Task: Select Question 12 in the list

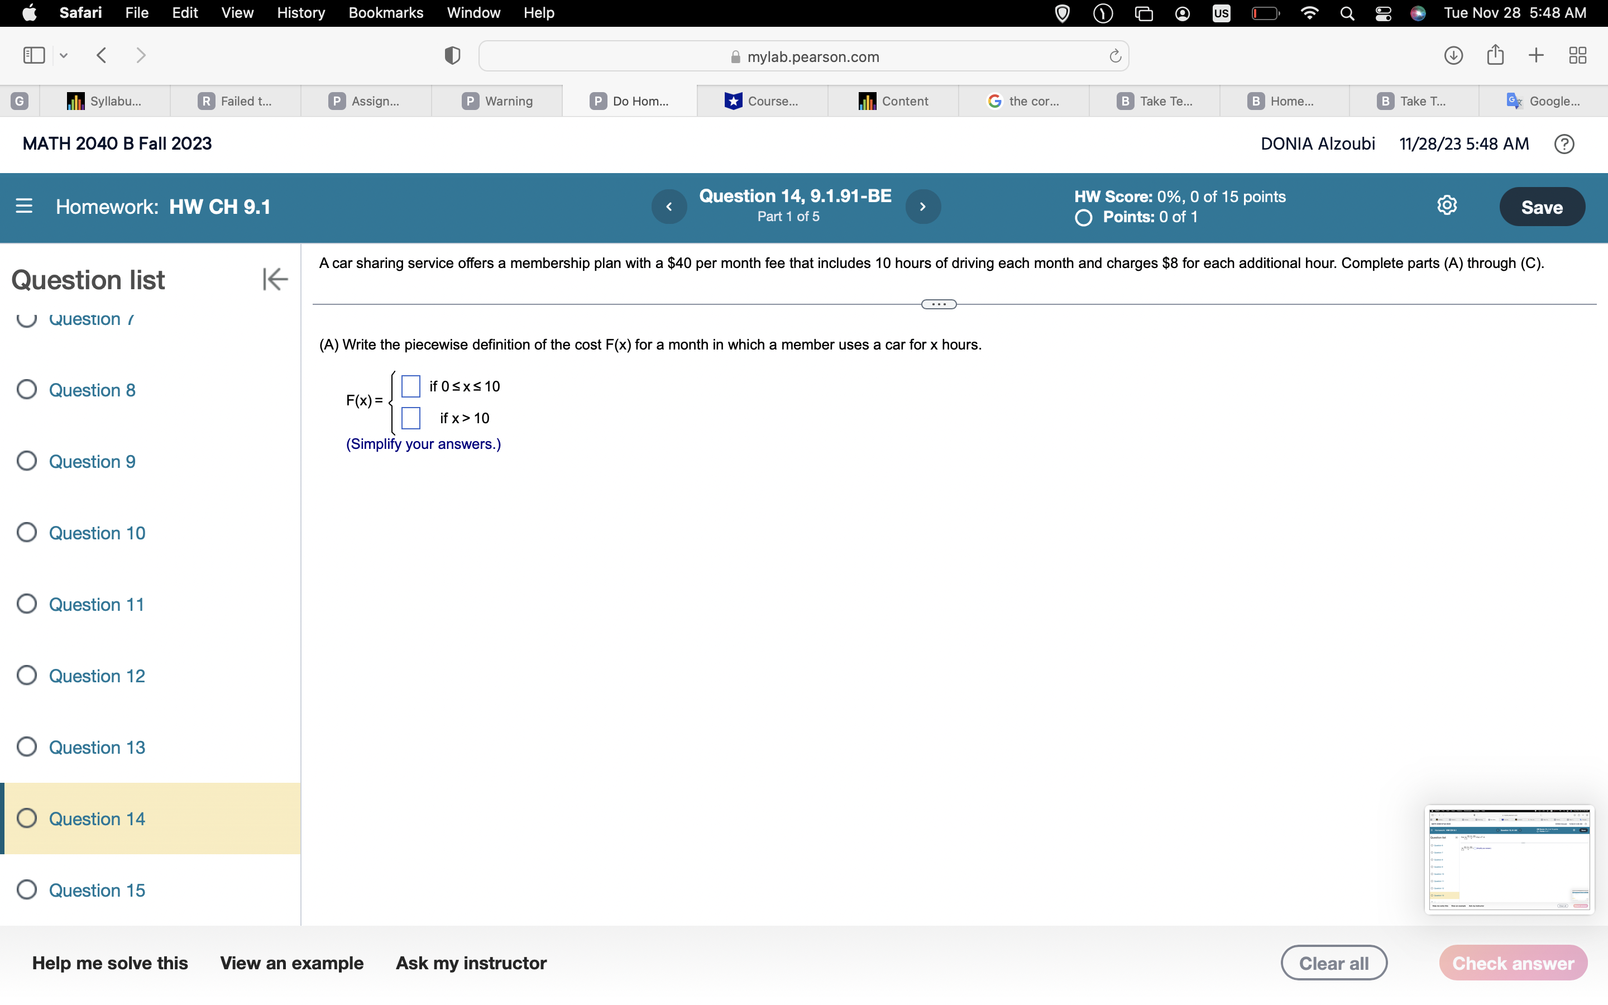Action: (x=97, y=676)
